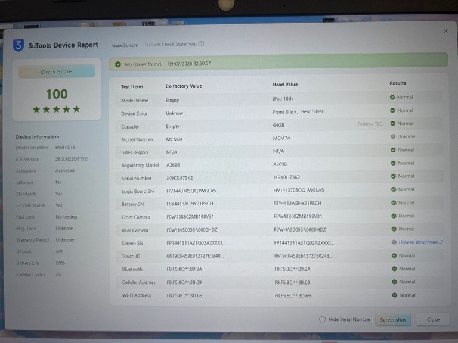The image size is (458, 343).
Task: Click the 64GB capacity read value
Action: coord(278,125)
